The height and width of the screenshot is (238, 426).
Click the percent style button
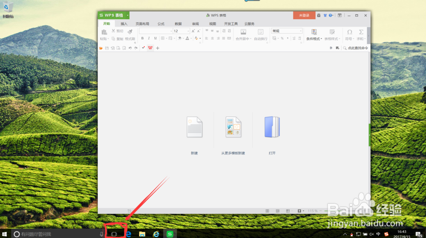pyautogui.click(x=282, y=39)
